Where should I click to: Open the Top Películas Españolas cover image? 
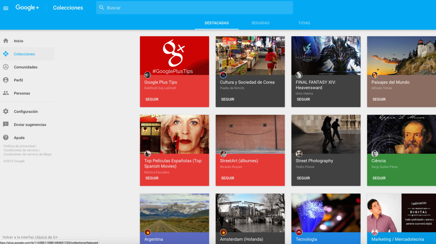coord(174,134)
